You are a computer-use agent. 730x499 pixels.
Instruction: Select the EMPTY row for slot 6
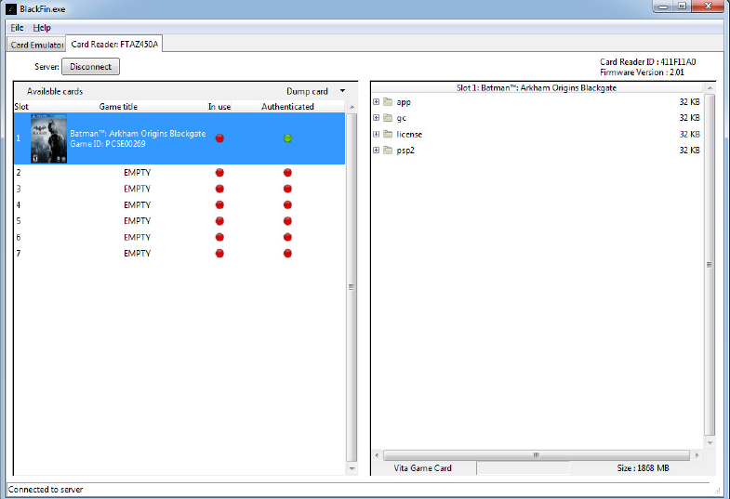coord(179,237)
